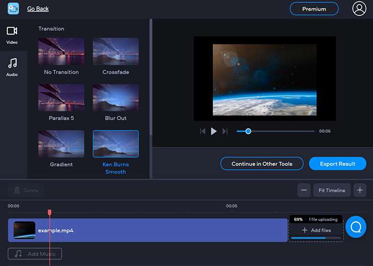Click Export Result button
This screenshot has width=373, height=266.
tap(337, 164)
